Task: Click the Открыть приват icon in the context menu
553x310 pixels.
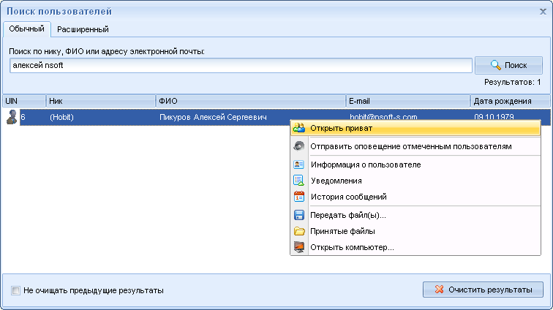Action: coord(299,128)
